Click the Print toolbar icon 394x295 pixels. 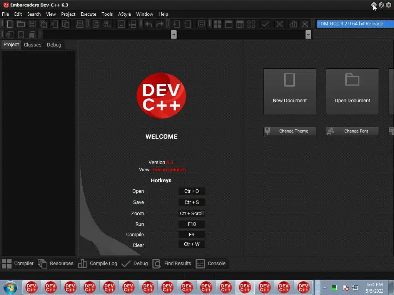[x=80, y=24]
